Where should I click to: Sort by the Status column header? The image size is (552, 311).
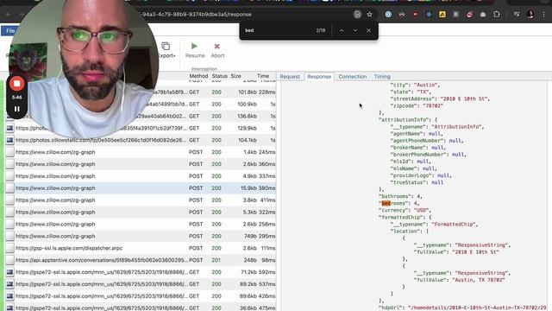[219, 76]
